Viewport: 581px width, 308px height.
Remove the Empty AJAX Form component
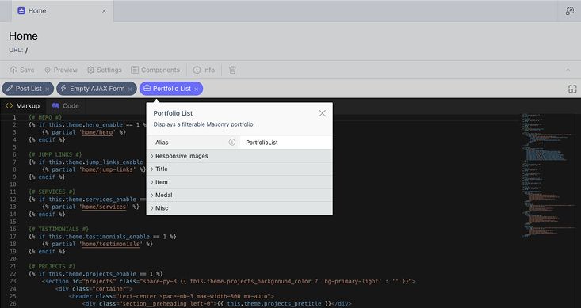click(x=130, y=89)
